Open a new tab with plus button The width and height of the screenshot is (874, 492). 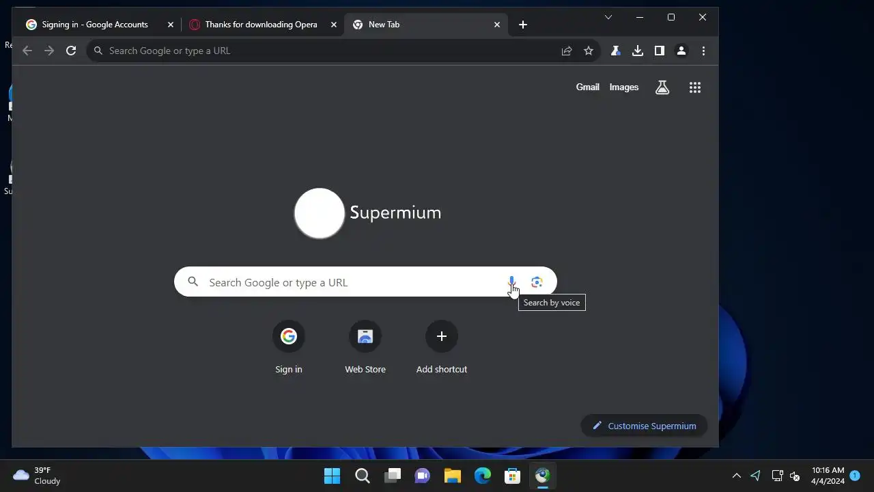click(523, 25)
